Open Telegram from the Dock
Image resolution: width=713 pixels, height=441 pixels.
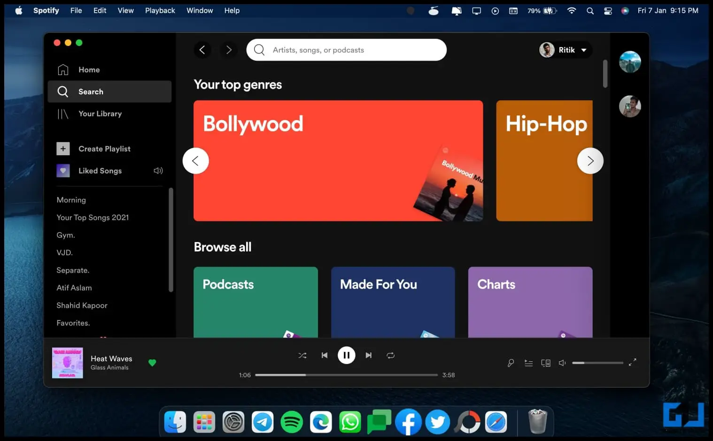263,422
